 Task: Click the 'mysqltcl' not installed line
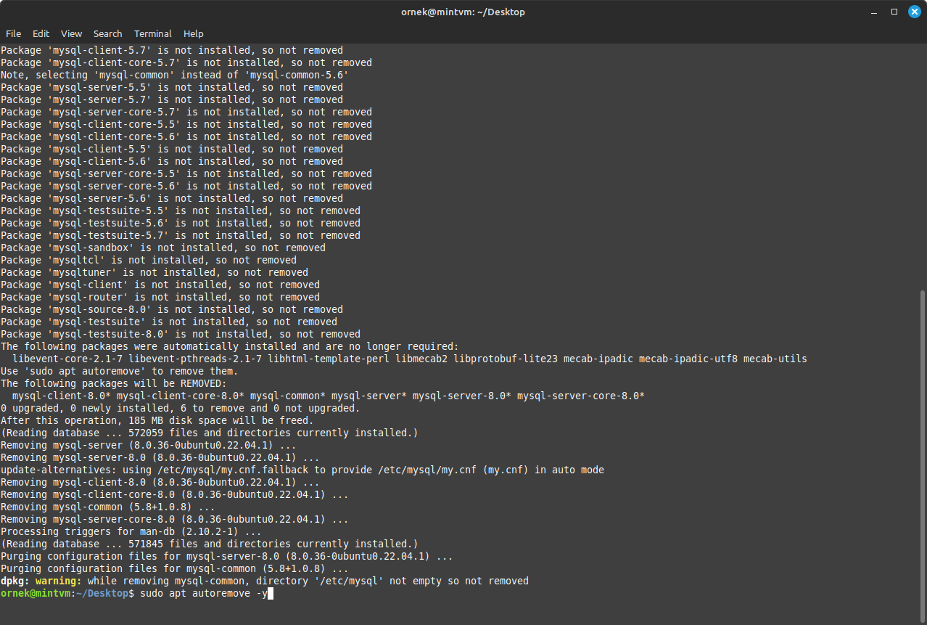click(149, 261)
